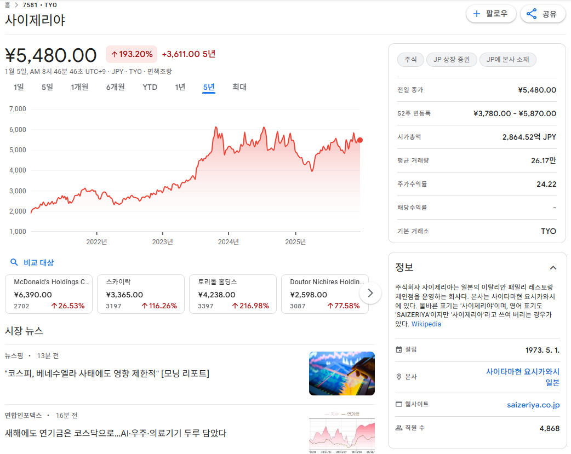Click the 전일 종가 row label
Viewport: 571px width, 454px height.
point(410,90)
